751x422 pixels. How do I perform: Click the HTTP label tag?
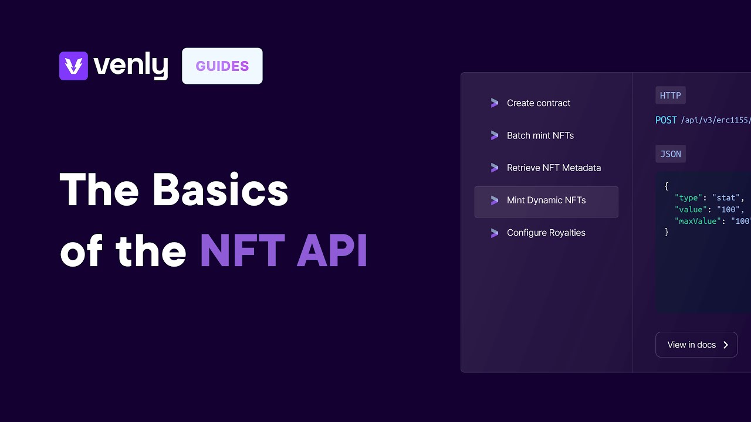pos(671,96)
